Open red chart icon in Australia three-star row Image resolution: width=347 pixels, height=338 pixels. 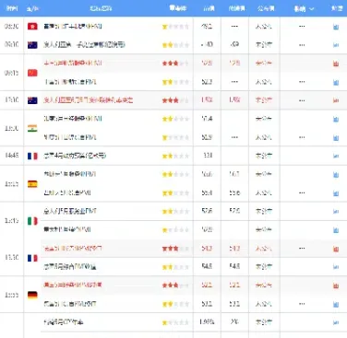point(336,100)
